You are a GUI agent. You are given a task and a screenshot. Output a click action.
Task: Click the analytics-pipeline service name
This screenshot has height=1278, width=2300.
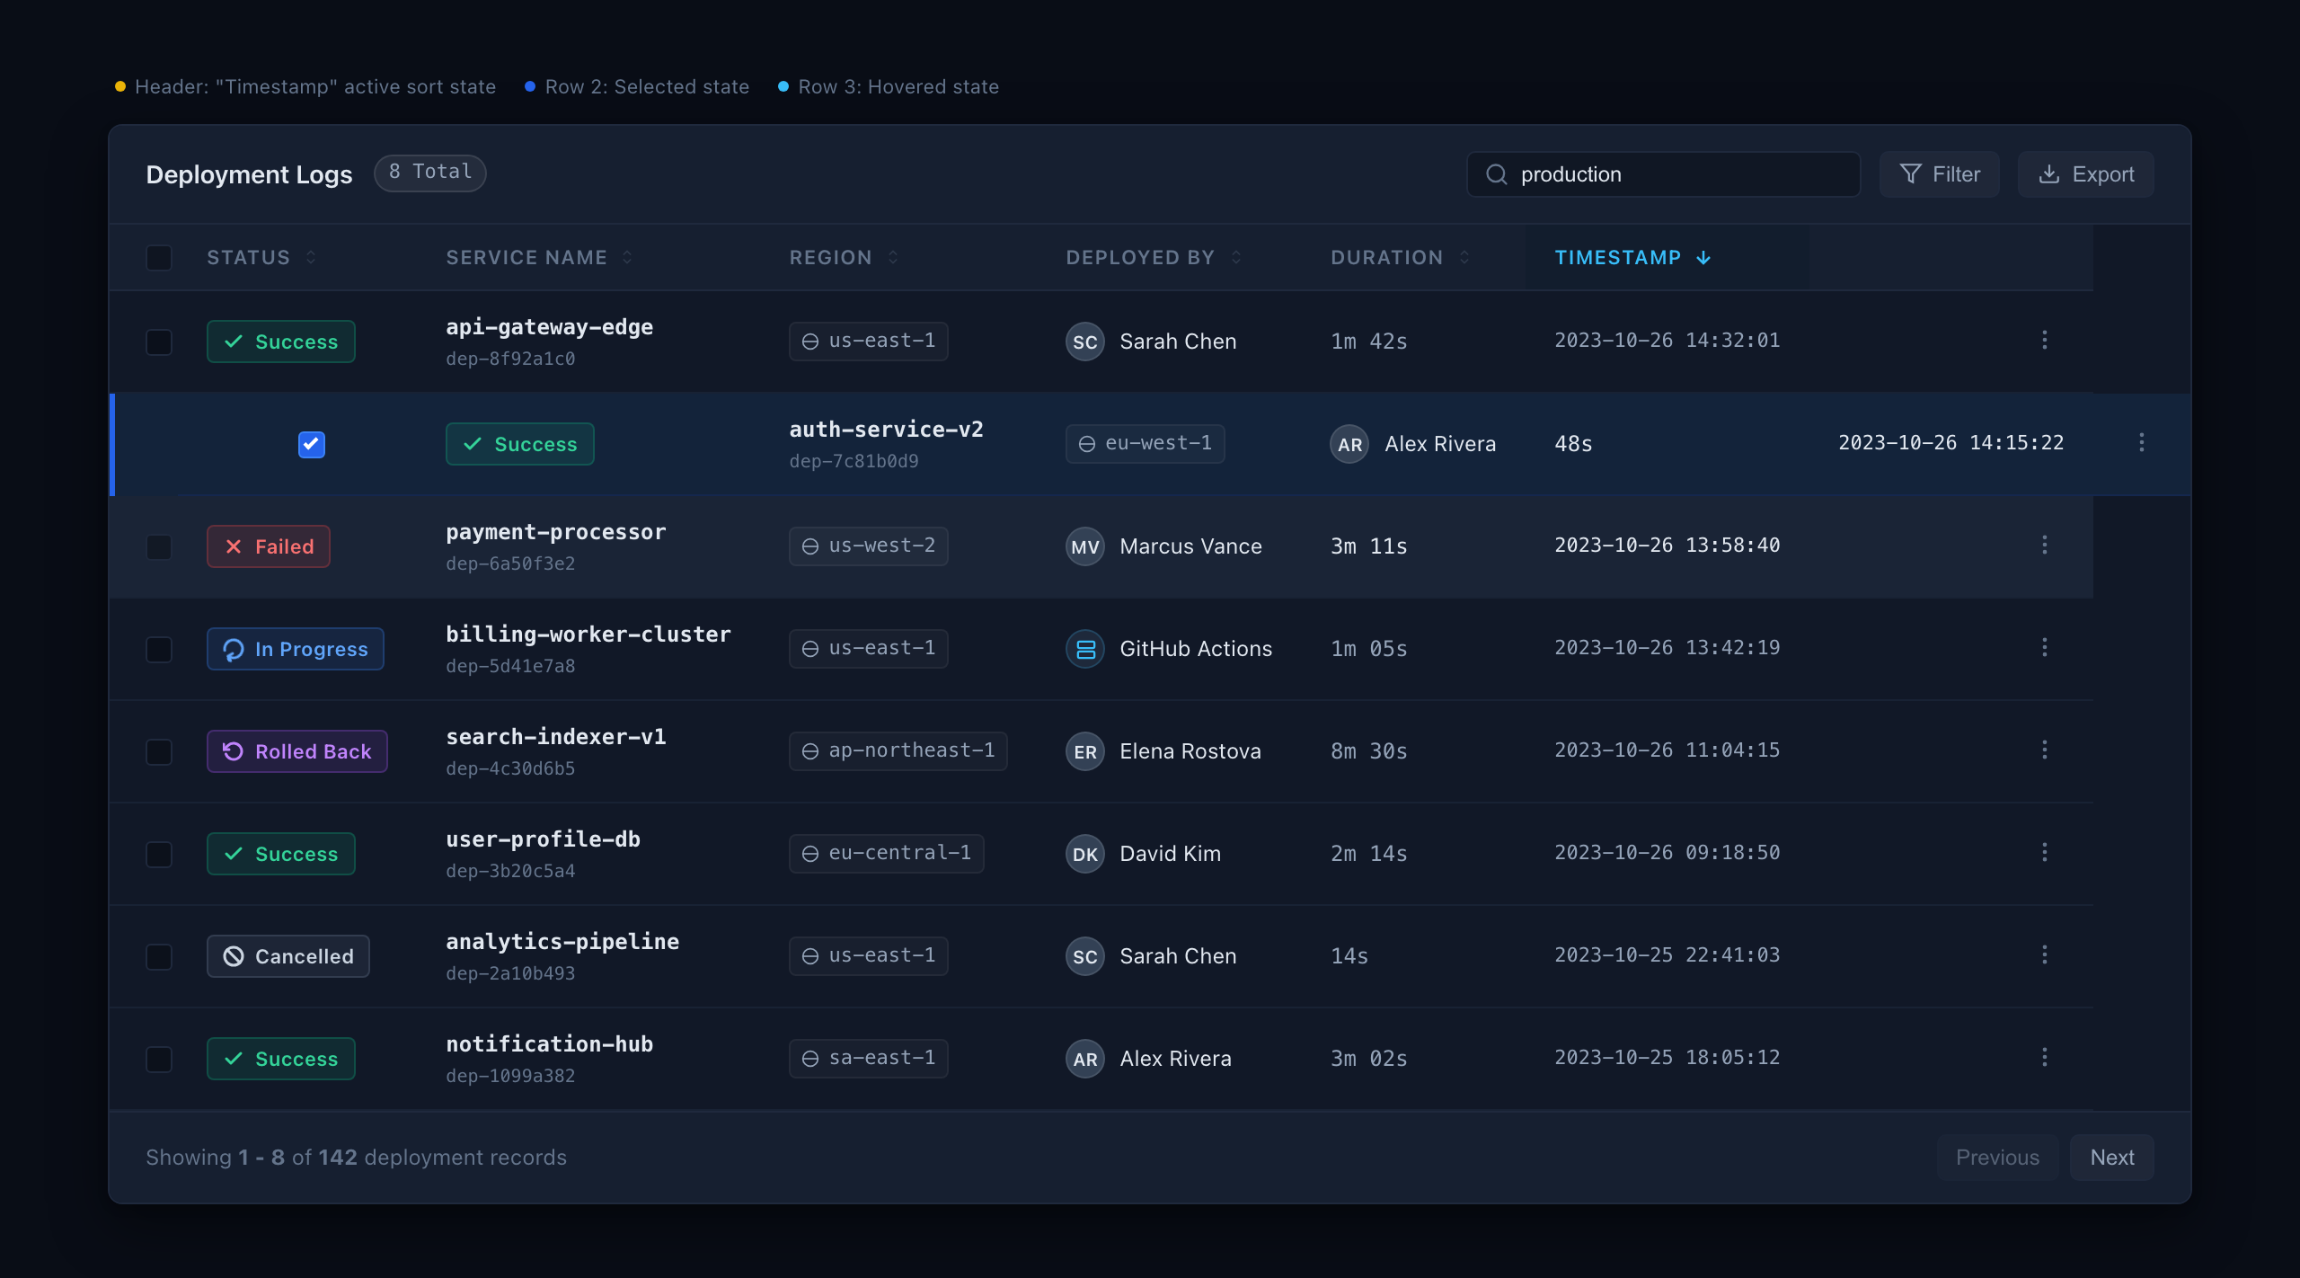(x=562, y=942)
